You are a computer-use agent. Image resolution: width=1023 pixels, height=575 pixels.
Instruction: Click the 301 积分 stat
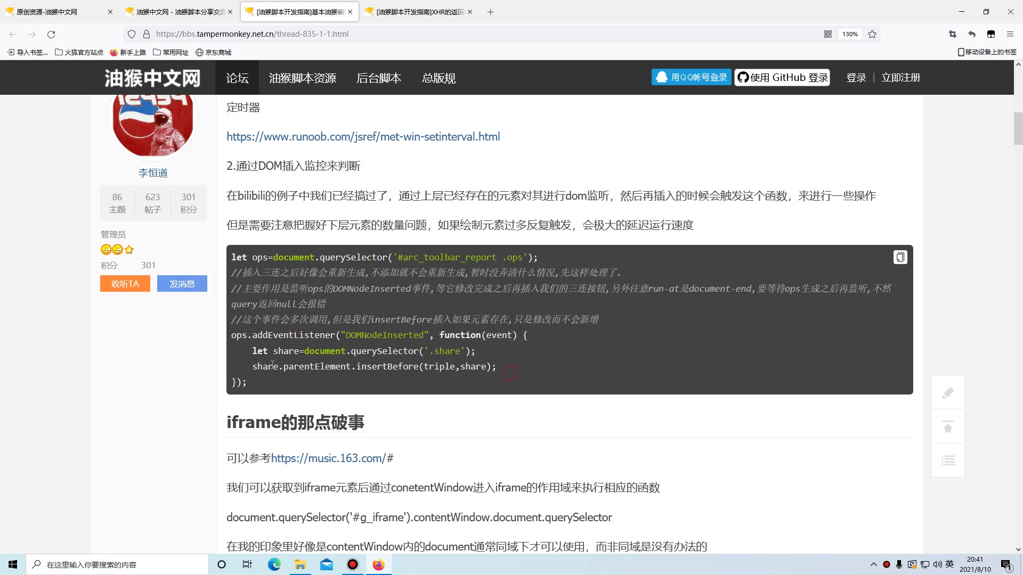coord(189,203)
